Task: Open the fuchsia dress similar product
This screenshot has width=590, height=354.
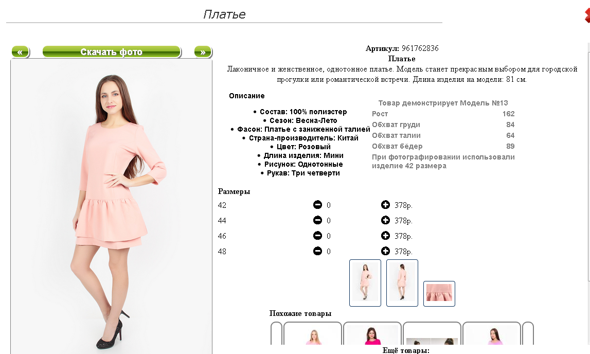Action: [372, 334]
